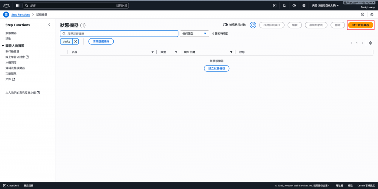Screen dimensions: 378x189
Task: Click the 編輯 button
Action: coord(295,25)
